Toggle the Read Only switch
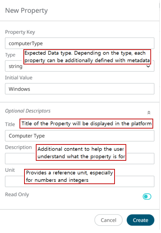The height and width of the screenshot is (233, 161). (147, 197)
